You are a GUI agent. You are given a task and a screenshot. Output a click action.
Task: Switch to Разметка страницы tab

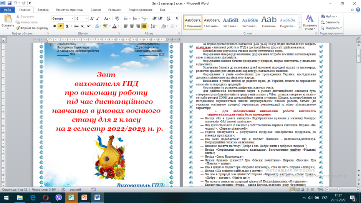(70, 10)
